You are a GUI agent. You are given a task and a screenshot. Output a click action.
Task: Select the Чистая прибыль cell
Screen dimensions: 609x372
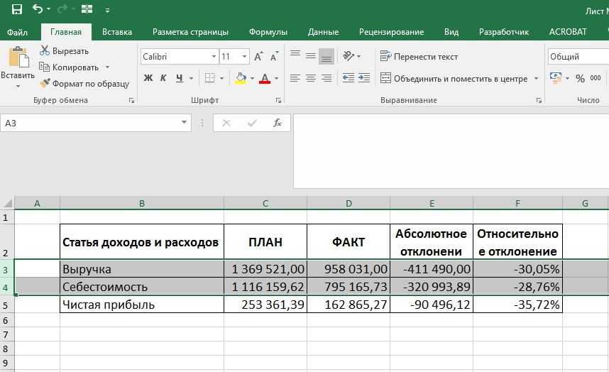tap(141, 305)
